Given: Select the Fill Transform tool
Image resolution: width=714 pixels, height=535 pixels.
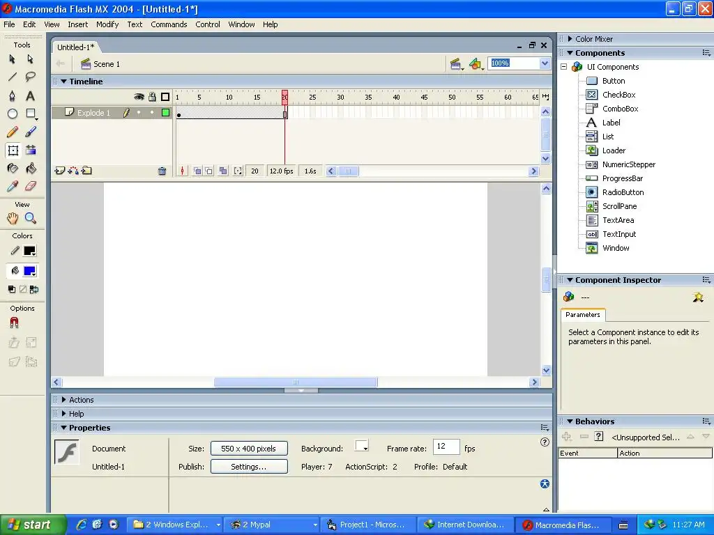Looking at the screenshot, I should pos(31,150).
